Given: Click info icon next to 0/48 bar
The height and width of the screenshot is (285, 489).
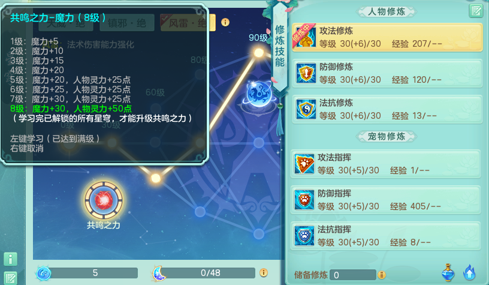Looking at the screenshot, I should pos(264,273).
